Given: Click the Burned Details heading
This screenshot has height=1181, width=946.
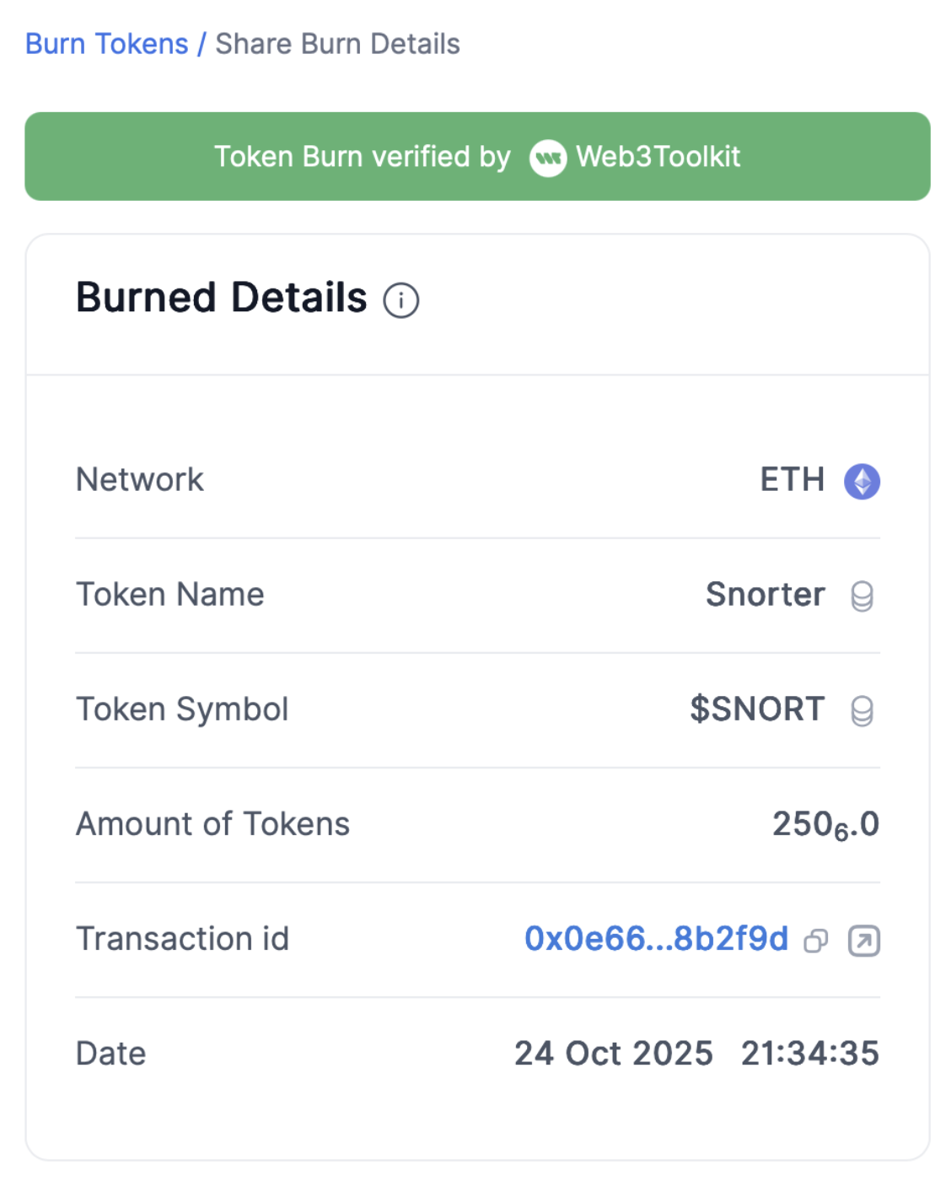Looking at the screenshot, I should tap(222, 298).
